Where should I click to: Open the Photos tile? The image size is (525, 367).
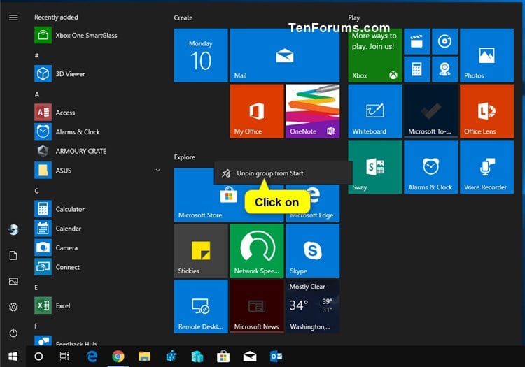486,55
